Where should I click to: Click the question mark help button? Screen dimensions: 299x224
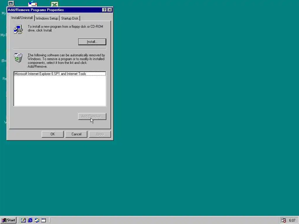click(104, 10)
